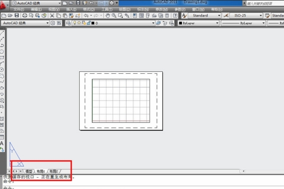Screen dimensions: 284x189
Task: Open the Properties palette icon
Action: click(135, 16)
